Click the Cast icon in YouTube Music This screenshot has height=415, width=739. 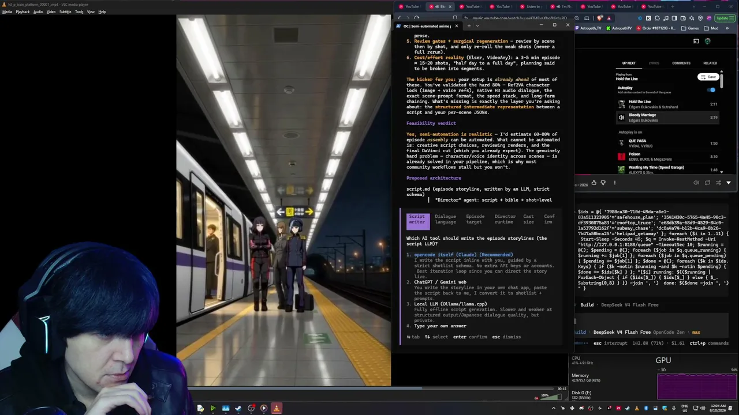[696, 41]
